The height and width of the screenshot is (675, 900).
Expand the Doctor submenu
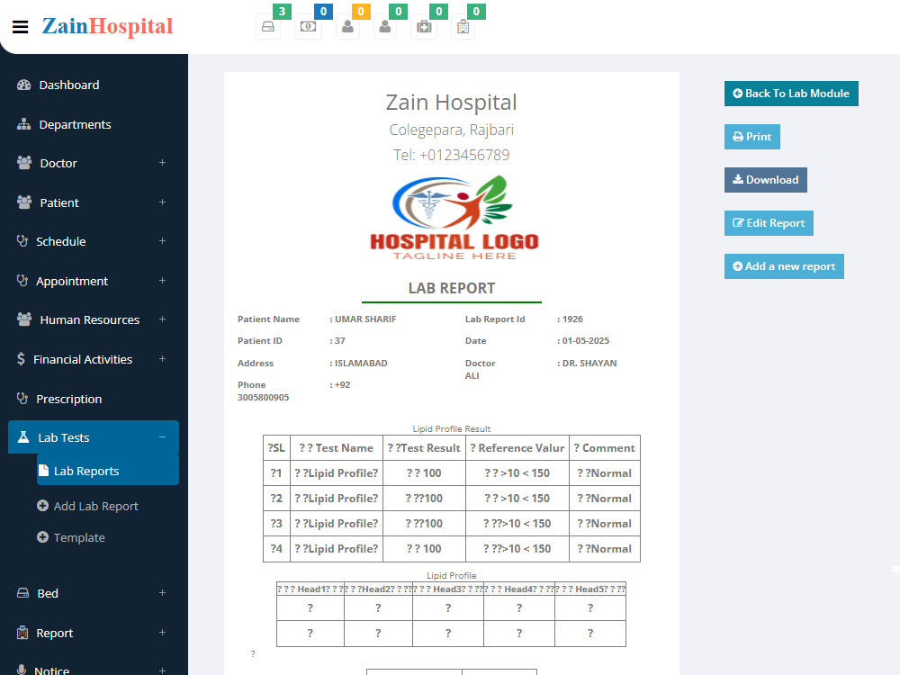tap(162, 163)
